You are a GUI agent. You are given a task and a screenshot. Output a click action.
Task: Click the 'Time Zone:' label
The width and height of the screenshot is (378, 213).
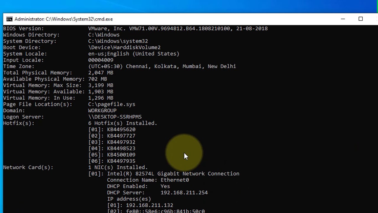(x=19, y=66)
